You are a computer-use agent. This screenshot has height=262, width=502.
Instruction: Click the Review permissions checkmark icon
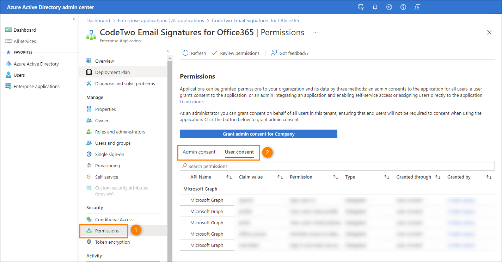click(214, 53)
